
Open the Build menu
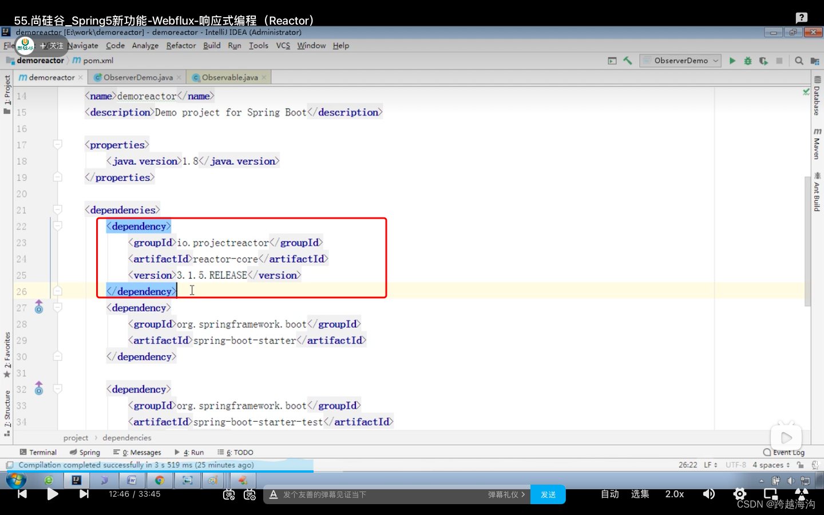click(212, 46)
